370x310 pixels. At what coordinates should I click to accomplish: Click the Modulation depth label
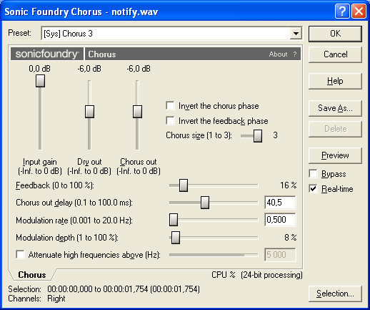[67, 238]
